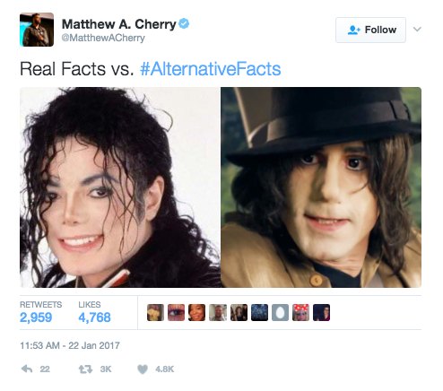Open the lips avatar liker profile

tap(176, 312)
